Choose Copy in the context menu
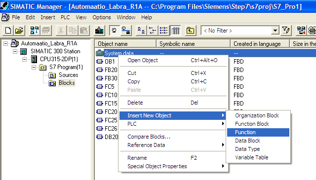Image resolution: width=316 pixels, height=180 pixels. click(173, 81)
